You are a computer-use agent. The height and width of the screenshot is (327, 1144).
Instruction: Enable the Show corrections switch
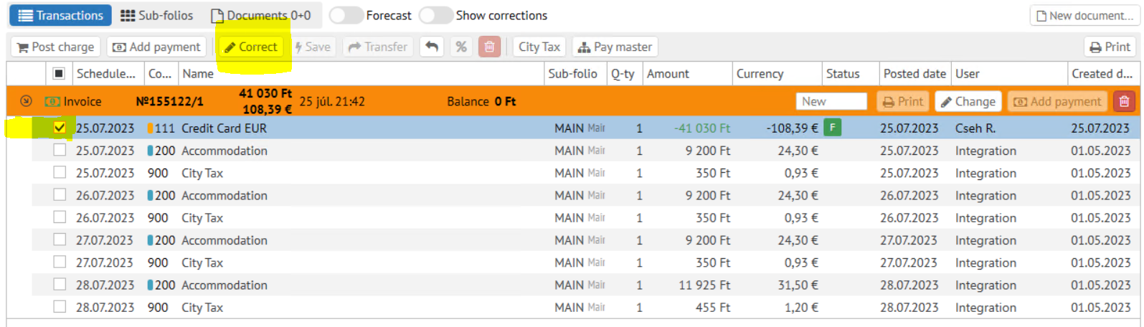435,15
